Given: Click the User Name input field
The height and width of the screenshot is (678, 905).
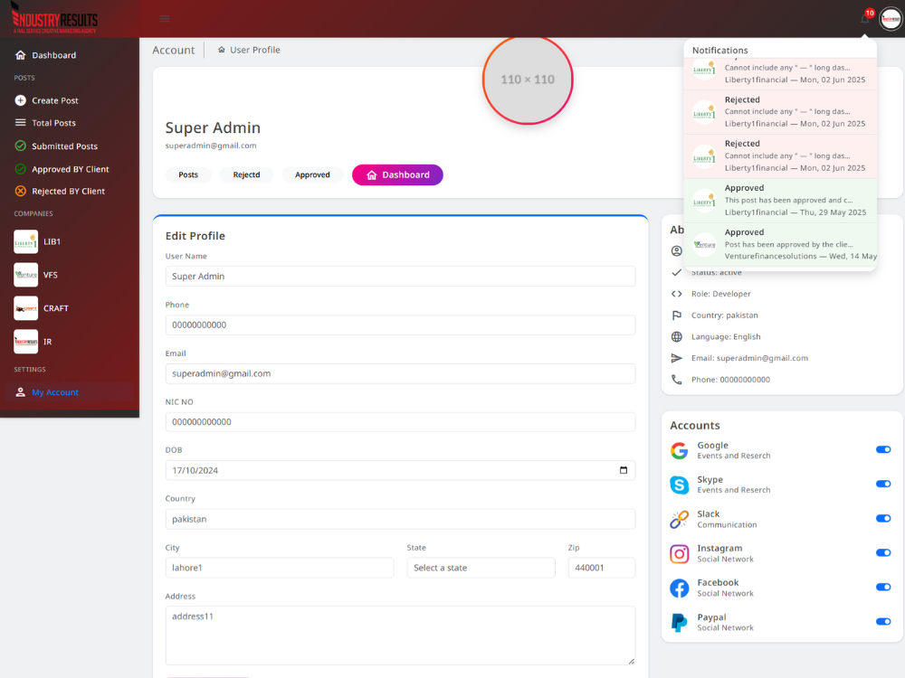Looking at the screenshot, I should click(x=400, y=276).
